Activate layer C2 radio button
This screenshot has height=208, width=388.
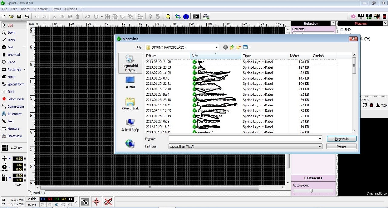[x=56, y=205]
